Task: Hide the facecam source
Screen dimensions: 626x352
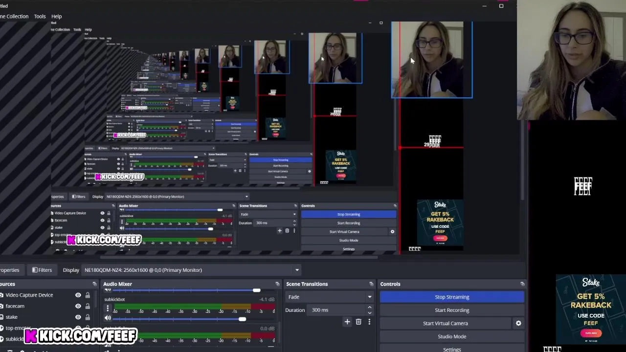Action: [78, 306]
